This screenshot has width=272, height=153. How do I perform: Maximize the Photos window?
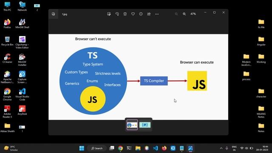tap(214, 12)
